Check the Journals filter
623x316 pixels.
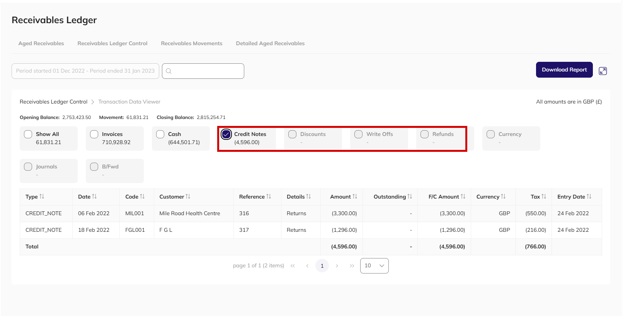click(x=28, y=166)
